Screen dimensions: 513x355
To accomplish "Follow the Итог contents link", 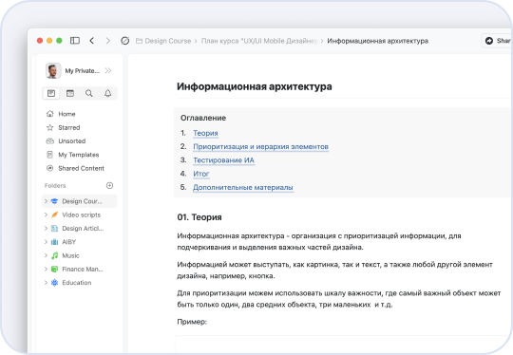I will coord(200,174).
